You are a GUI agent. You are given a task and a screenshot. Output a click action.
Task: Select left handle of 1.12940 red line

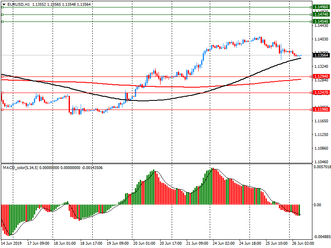2,77
